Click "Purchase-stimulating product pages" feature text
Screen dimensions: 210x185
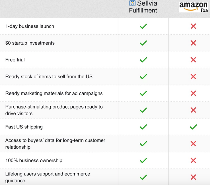(54, 110)
